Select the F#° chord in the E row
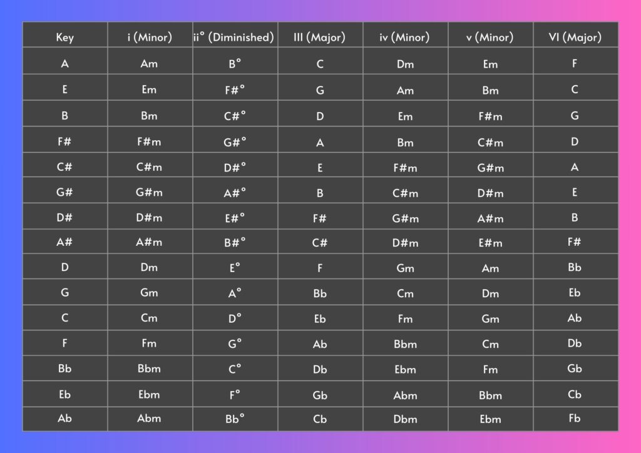 coord(235,90)
